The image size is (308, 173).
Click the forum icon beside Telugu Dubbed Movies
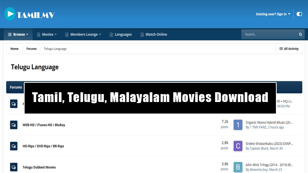(x=14, y=167)
